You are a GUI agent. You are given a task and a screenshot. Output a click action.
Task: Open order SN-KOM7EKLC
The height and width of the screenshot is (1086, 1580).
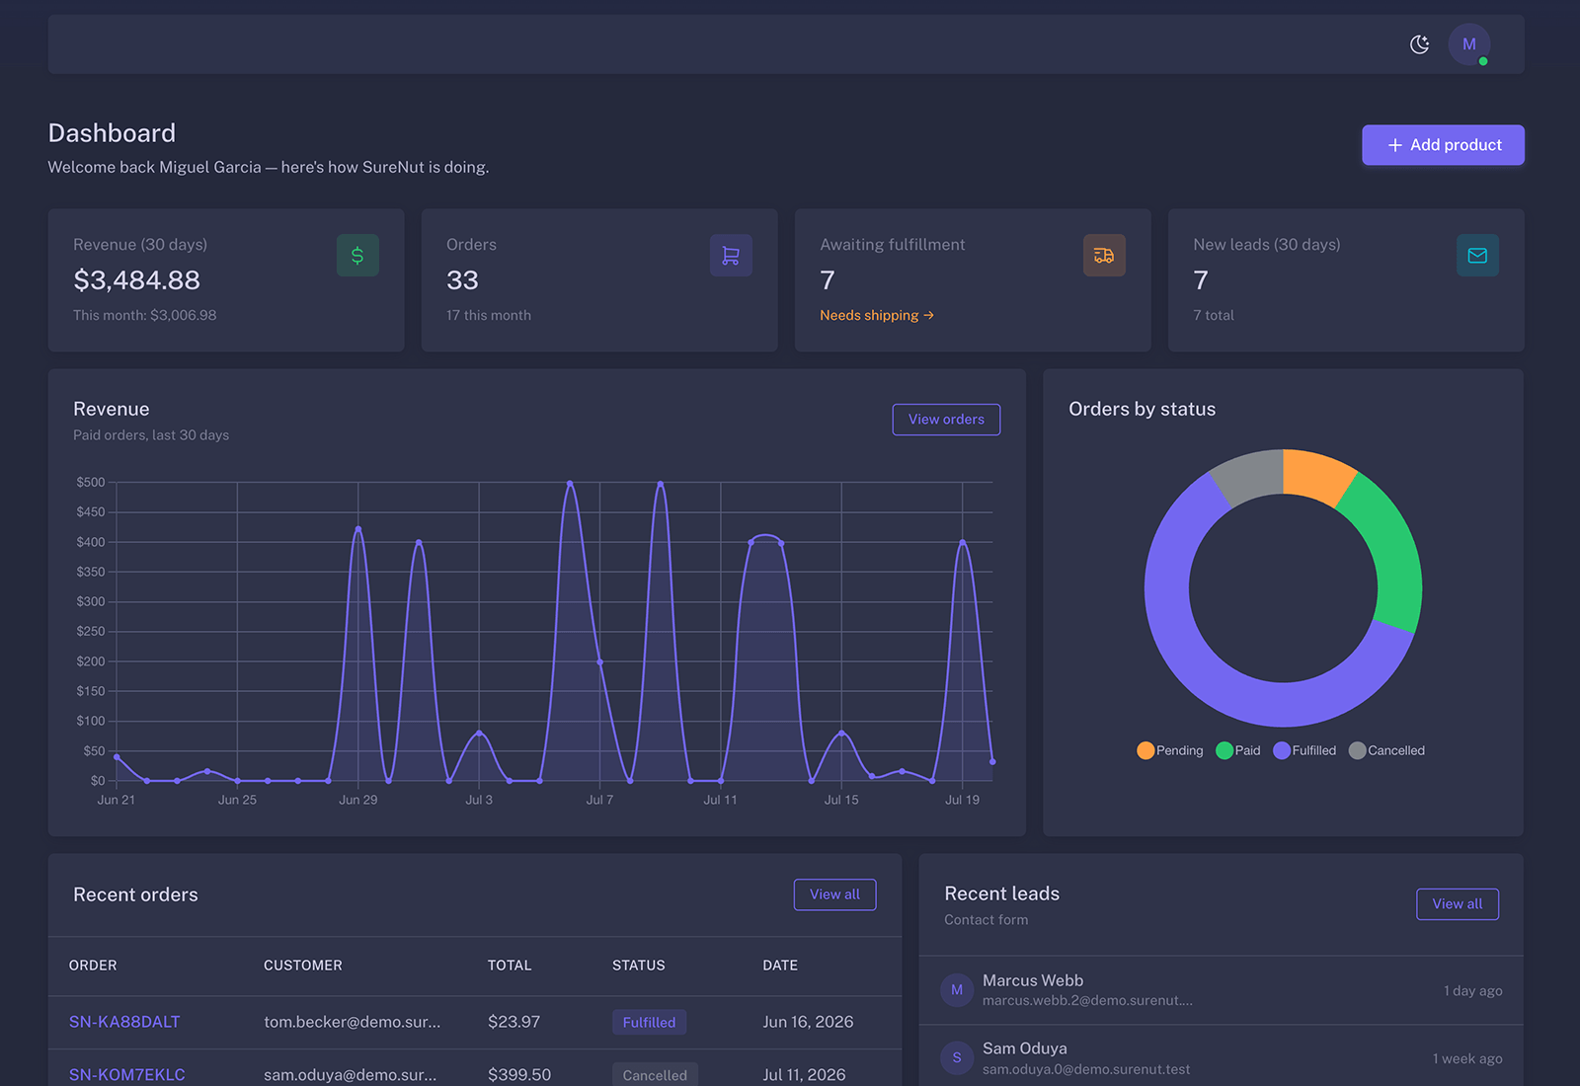[x=127, y=1074]
